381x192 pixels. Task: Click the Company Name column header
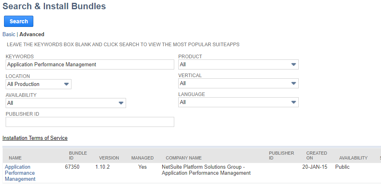point(184,158)
